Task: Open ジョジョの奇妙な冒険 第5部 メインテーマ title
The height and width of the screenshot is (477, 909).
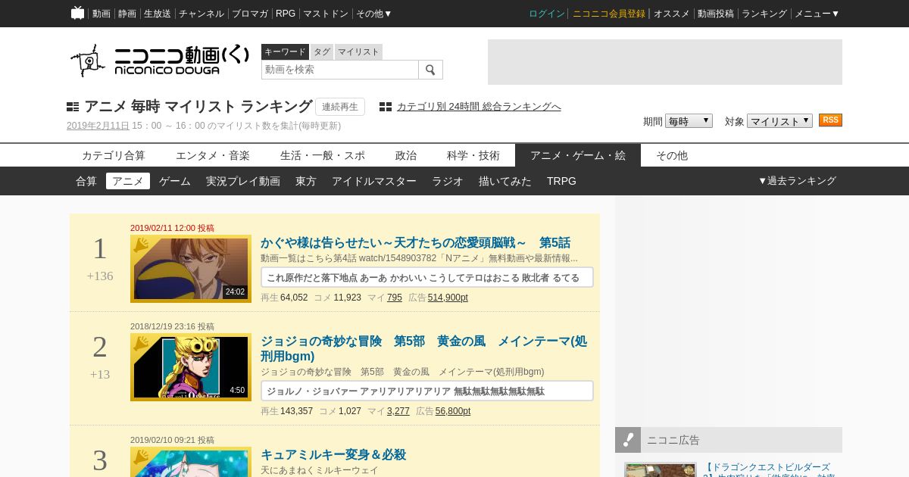Action: click(423, 349)
